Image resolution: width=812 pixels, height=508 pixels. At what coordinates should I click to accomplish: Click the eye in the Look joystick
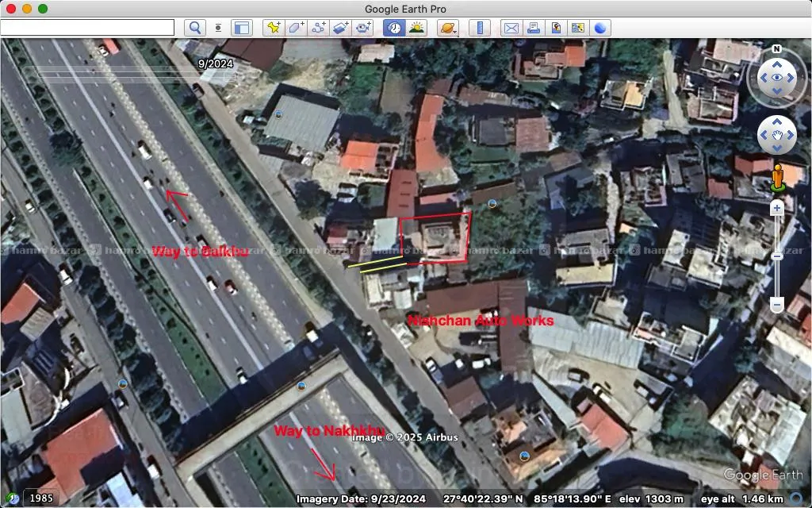click(x=778, y=77)
